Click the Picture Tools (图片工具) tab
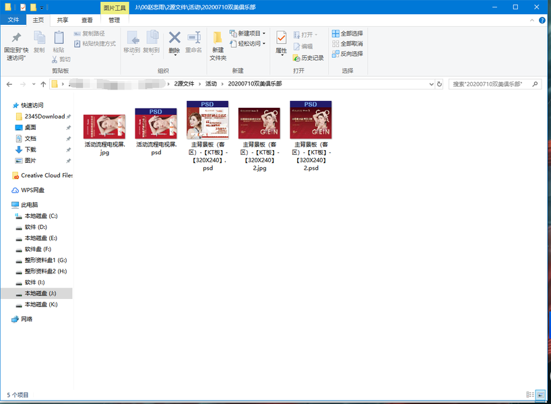The height and width of the screenshot is (404, 551). 115,7
